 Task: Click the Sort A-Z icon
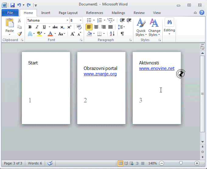pyautogui.click(x=112, y=34)
